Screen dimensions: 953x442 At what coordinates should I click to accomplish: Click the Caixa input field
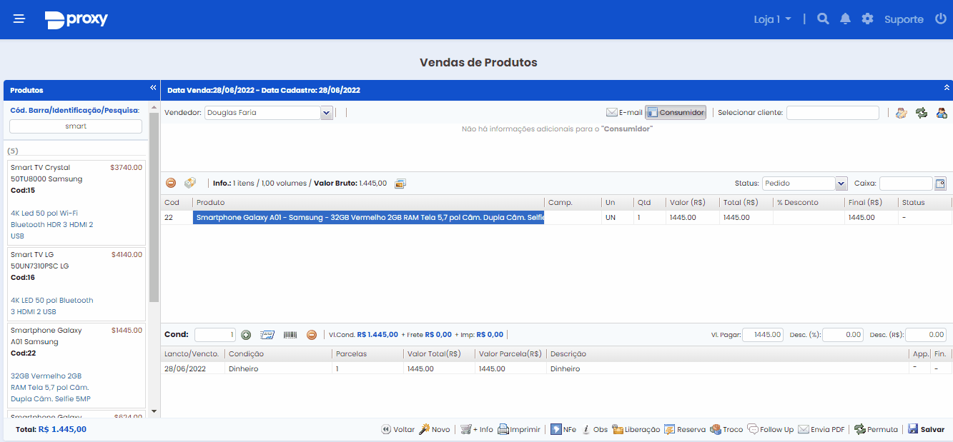(906, 184)
